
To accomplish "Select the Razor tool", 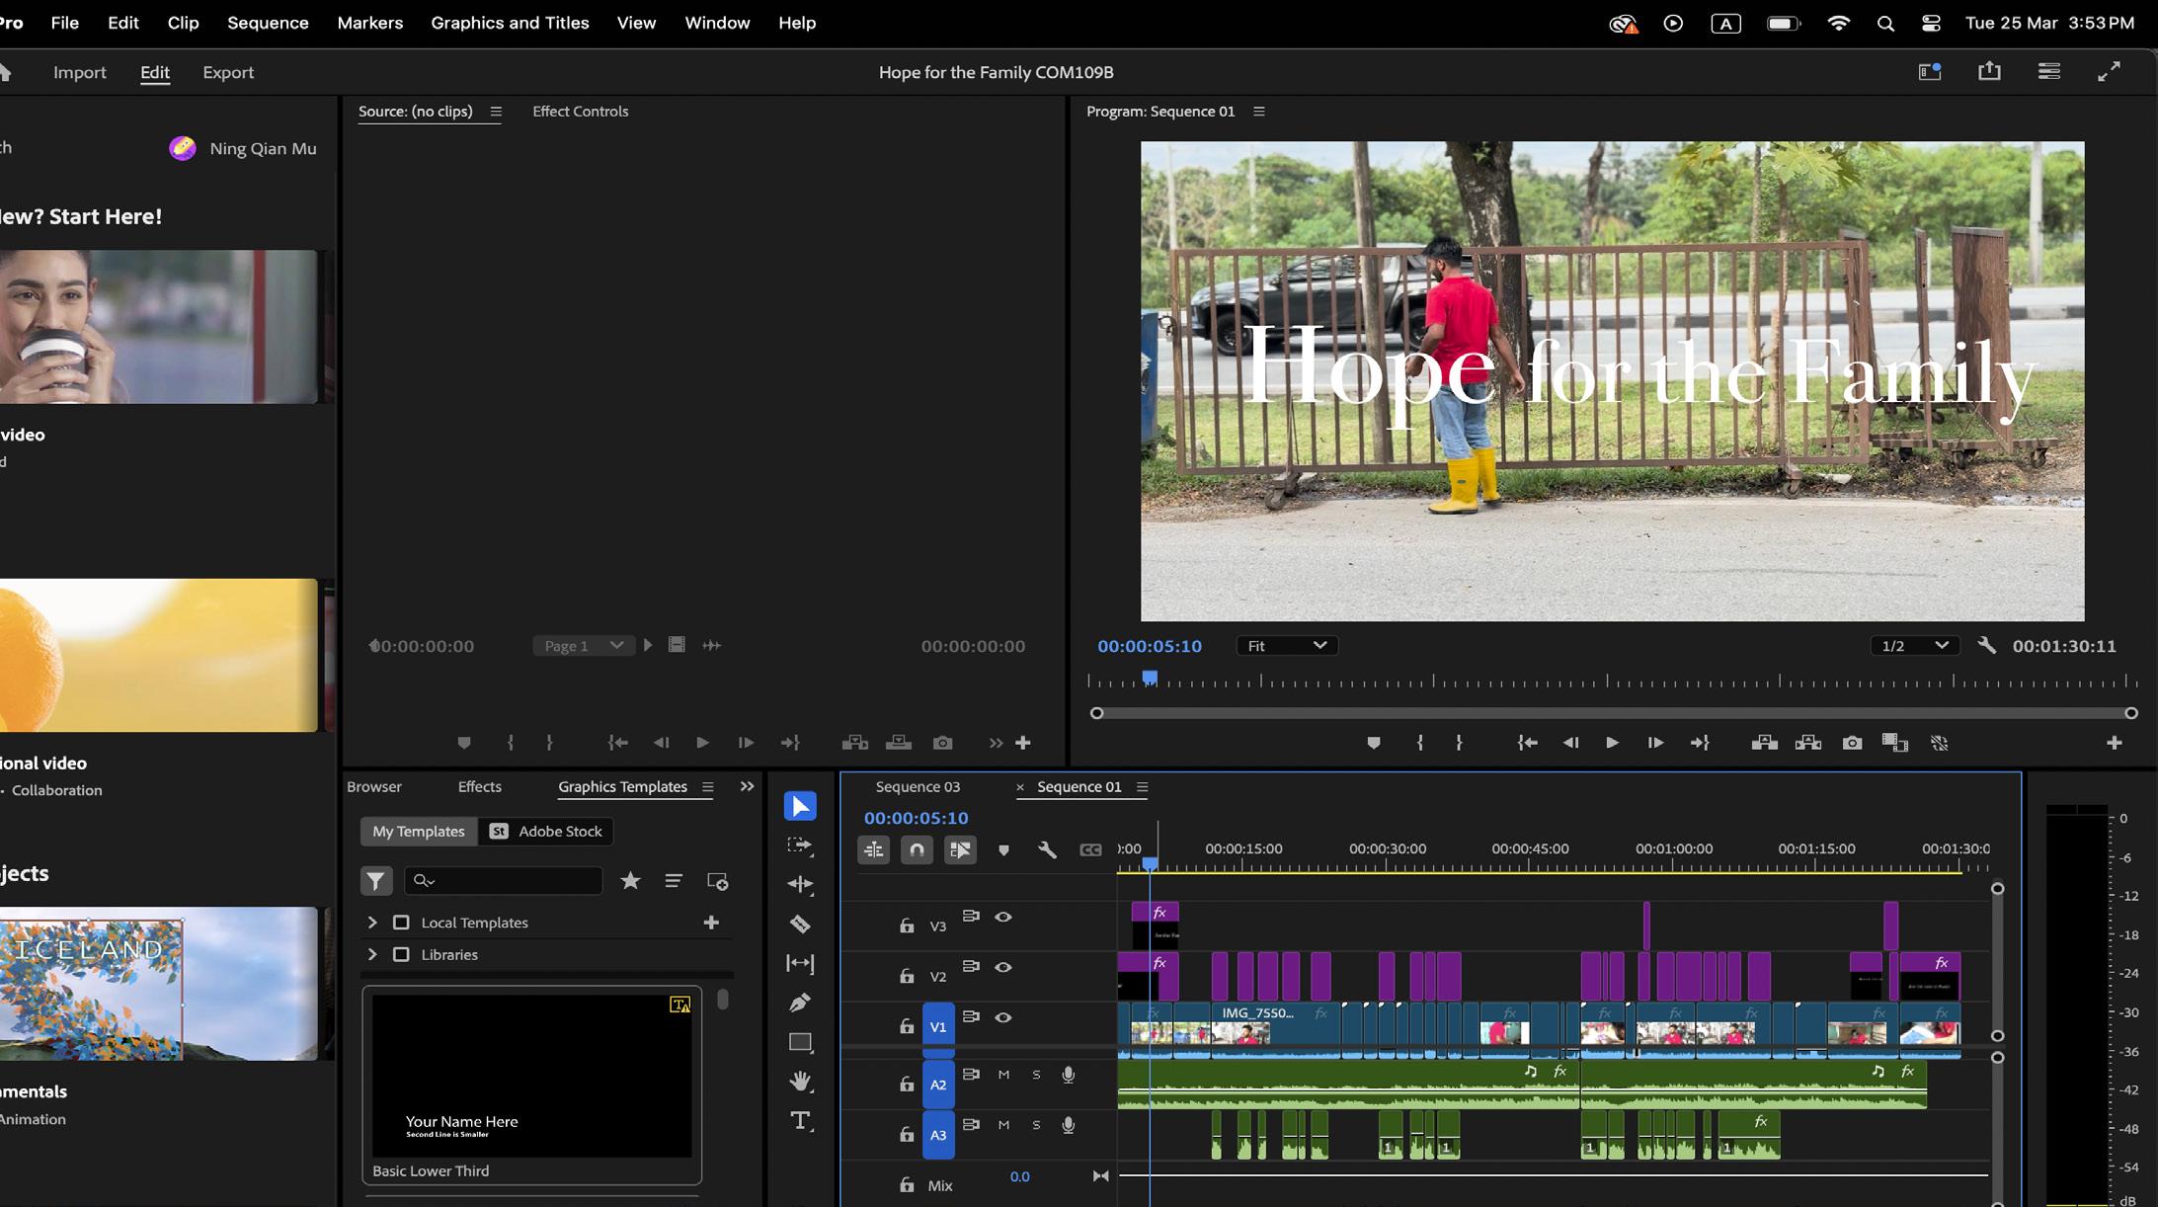I will pos(800,925).
